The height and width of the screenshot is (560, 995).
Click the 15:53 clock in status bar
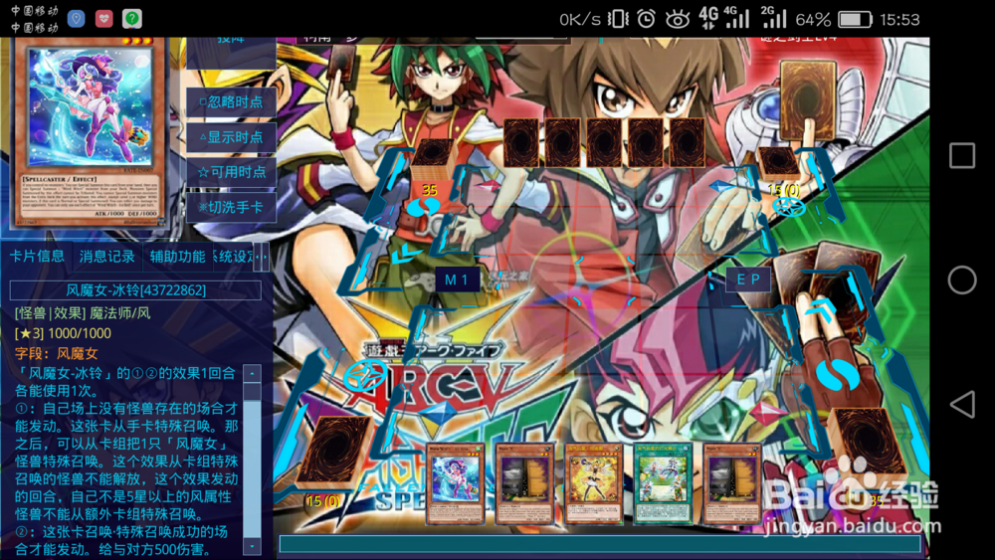(x=899, y=20)
